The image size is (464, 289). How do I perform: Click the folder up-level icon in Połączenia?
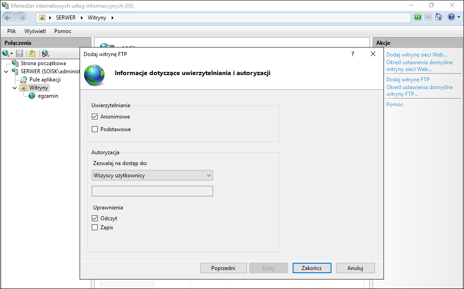(32, 53)
